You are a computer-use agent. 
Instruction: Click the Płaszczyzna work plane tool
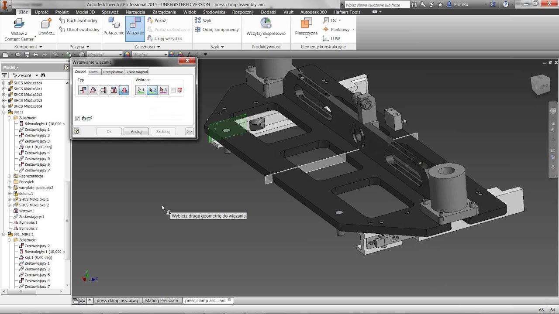[306, 27]
